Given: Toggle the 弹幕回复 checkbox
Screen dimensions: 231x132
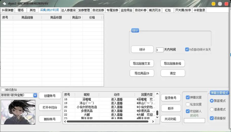Looking at the screenshot, I should tap(188, 97).
